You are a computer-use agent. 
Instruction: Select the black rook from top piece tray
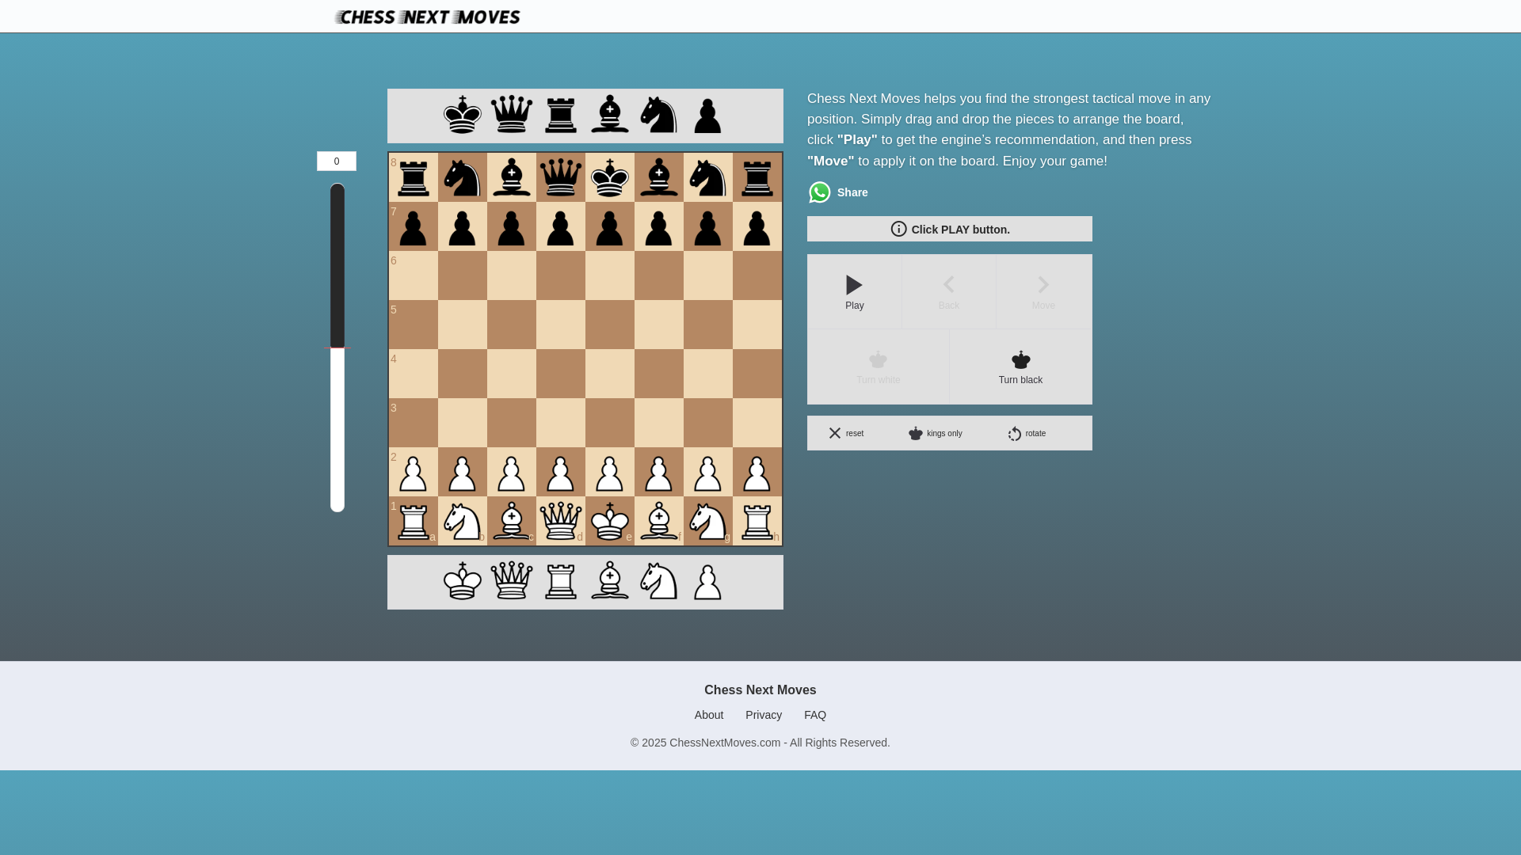coord(561,115)
